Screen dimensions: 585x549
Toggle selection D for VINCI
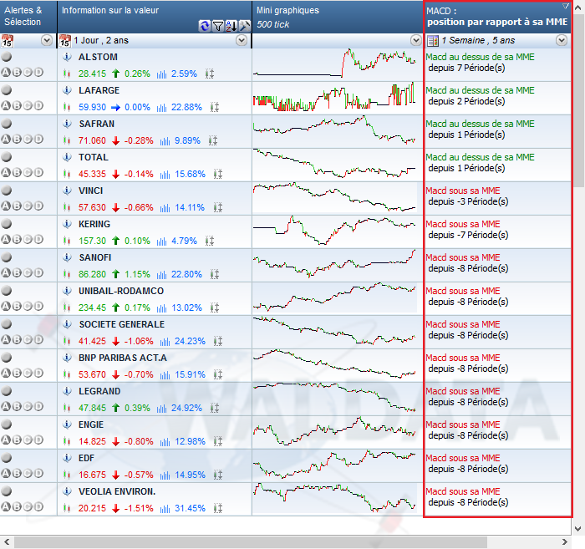pos(38,206)
